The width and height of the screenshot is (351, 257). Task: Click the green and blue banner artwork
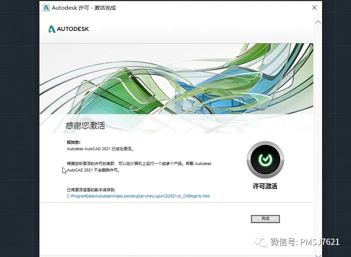(177, 79)
